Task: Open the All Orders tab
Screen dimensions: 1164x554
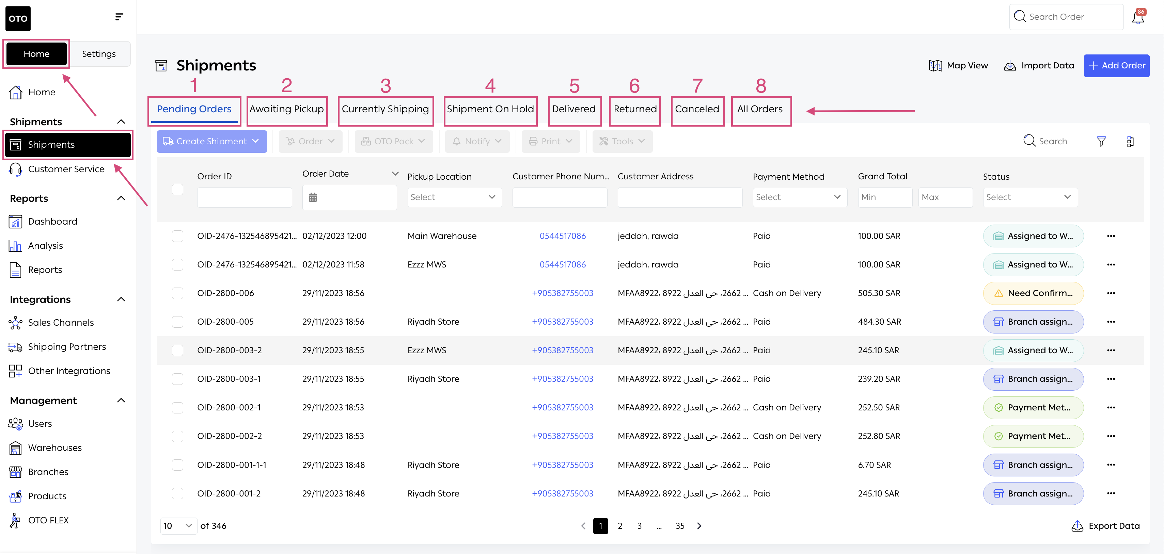Action: pos(759,109)
